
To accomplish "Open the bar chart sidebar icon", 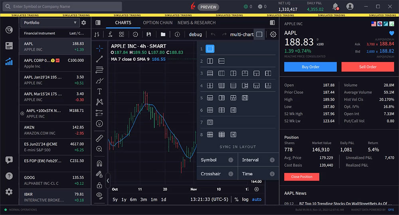I will (x=9, y=61).
